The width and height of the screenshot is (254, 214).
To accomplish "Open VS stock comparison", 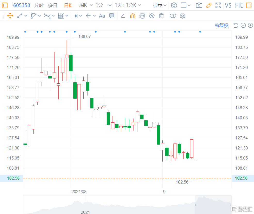I will coord(228,5).
